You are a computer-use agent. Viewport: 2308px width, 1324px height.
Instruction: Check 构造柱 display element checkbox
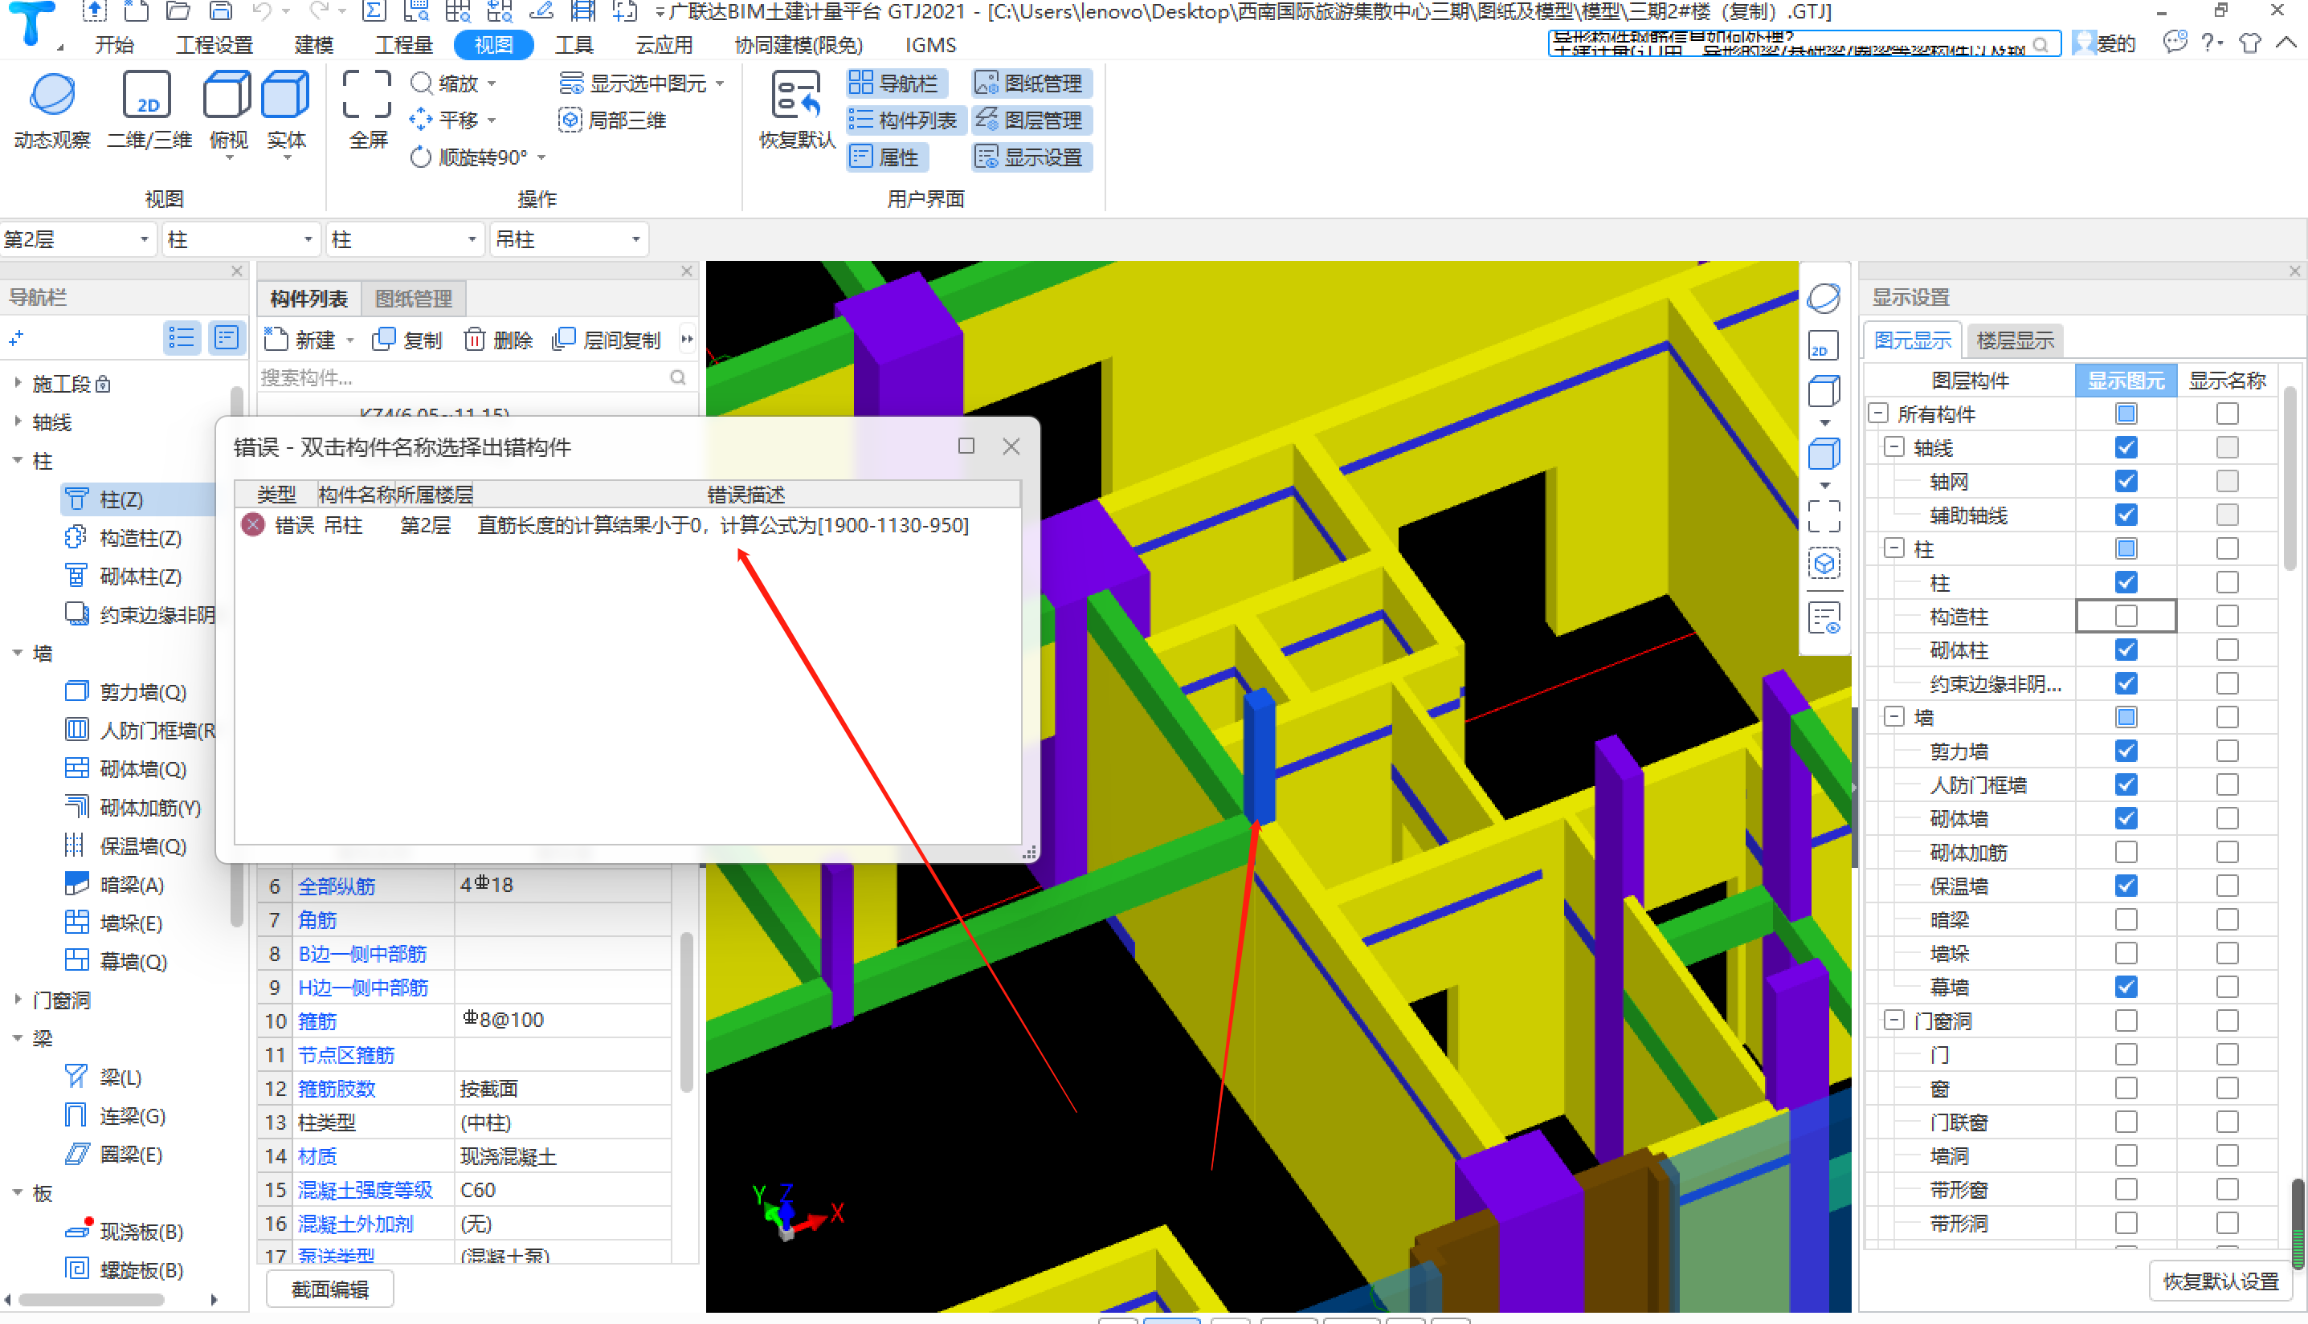click(x=2126, y=616)
